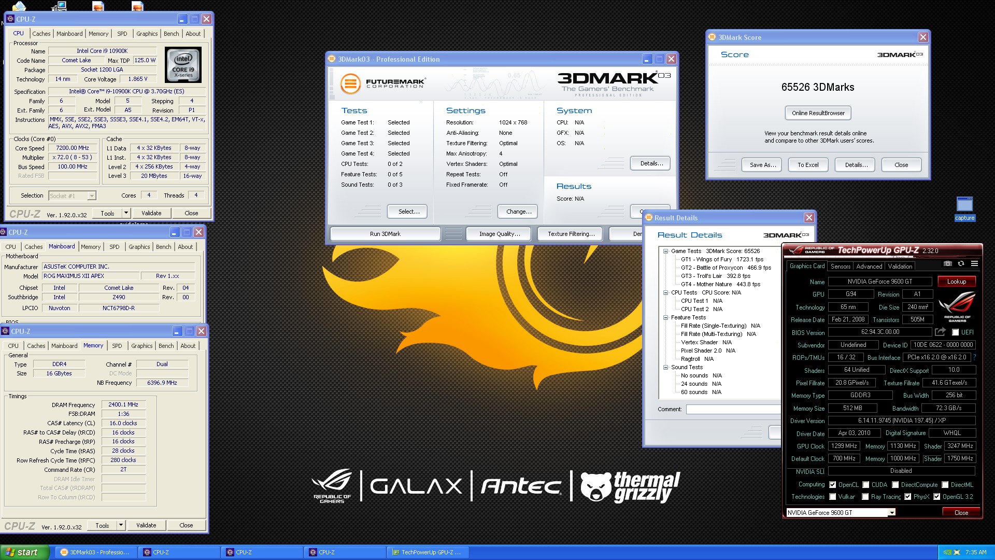Click the GPU-Z screenshot camera icon
This screenshot has height=560, width=995.
(x=948, y=264)
